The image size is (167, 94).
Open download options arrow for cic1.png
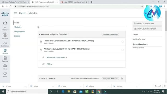pyautogui.click(x=136, y=86)
